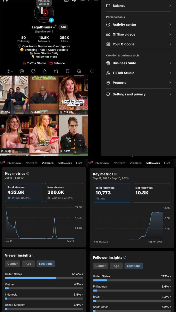Click the Settings and privacy gear icon

108,94
